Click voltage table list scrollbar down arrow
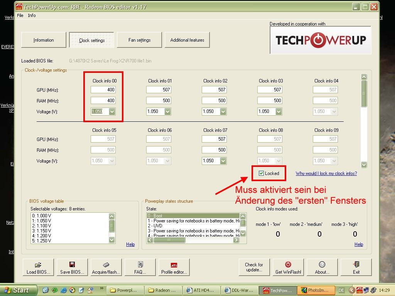Screen dimensions: 395x296 click(x=112, y=240)
